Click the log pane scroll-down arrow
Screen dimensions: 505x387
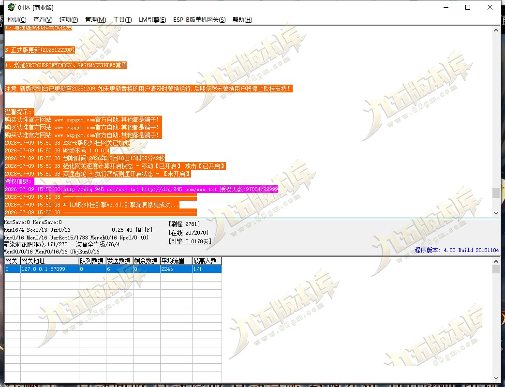point(496,213)
